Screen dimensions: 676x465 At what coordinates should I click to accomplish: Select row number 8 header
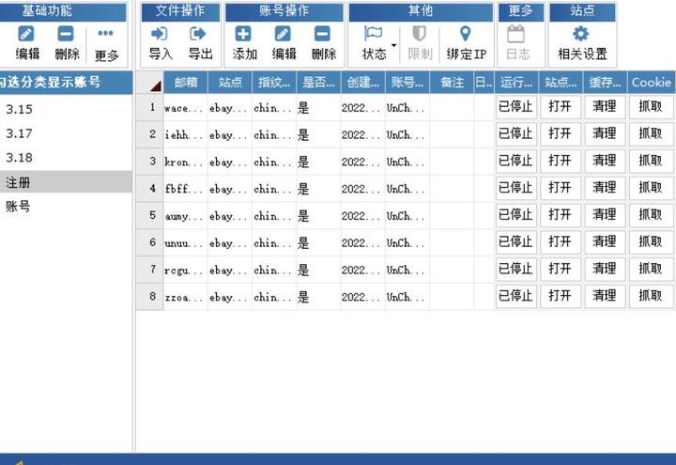click(149, 296)
